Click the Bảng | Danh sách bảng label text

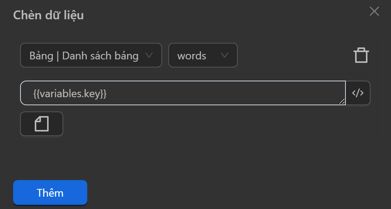tap(84, 56)
